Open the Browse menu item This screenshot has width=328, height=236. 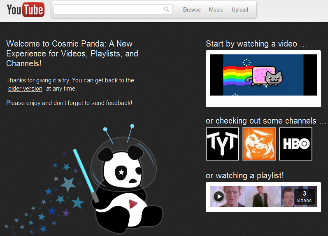point(192,9)
